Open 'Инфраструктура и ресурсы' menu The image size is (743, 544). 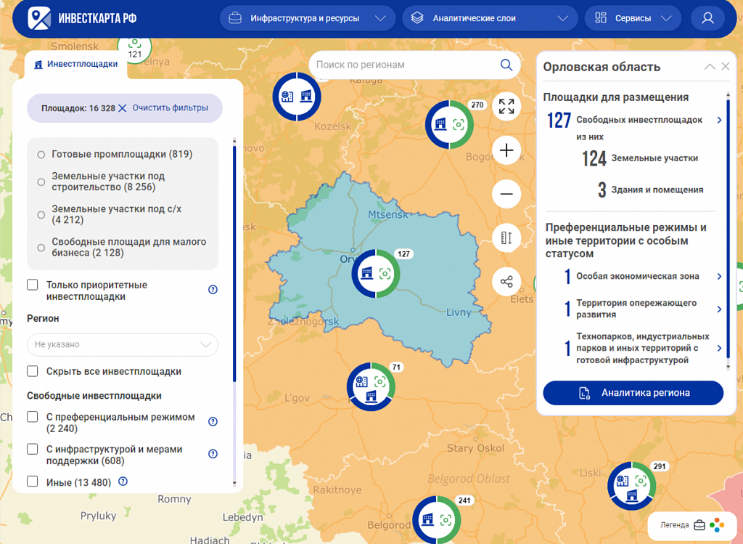click(x=307, y=18)
